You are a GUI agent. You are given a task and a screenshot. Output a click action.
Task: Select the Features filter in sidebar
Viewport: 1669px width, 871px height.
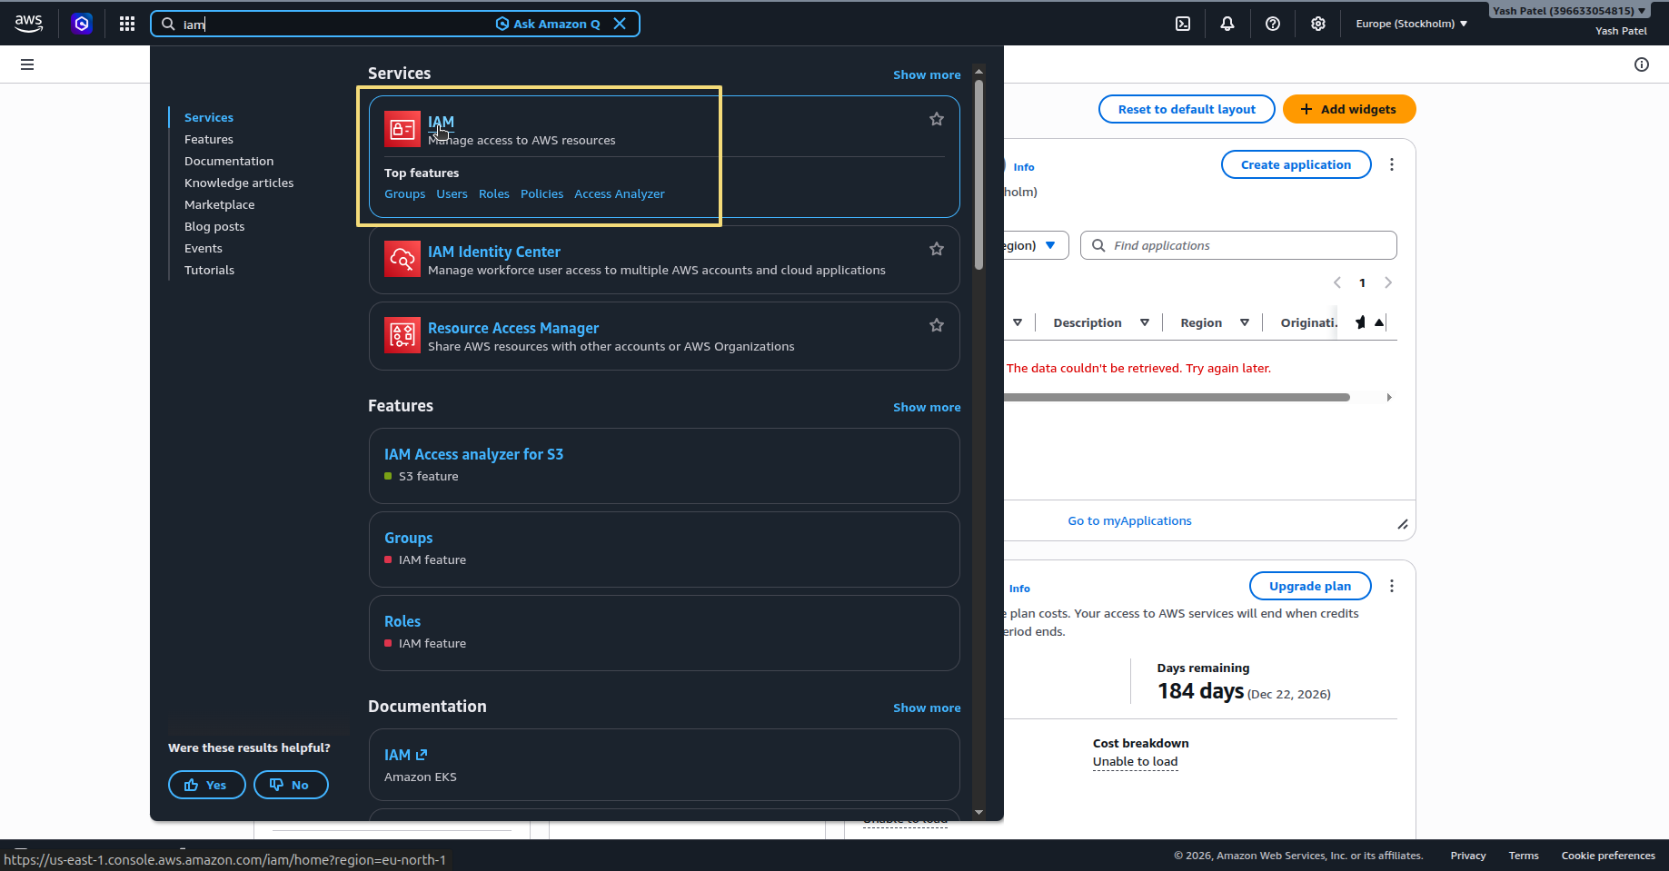209,139
